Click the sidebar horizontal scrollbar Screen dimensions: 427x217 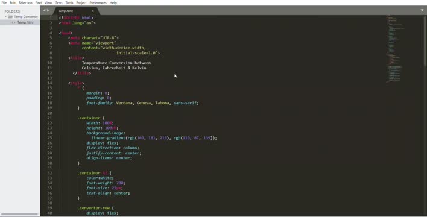pyautogui.click(x=19, y=214)
